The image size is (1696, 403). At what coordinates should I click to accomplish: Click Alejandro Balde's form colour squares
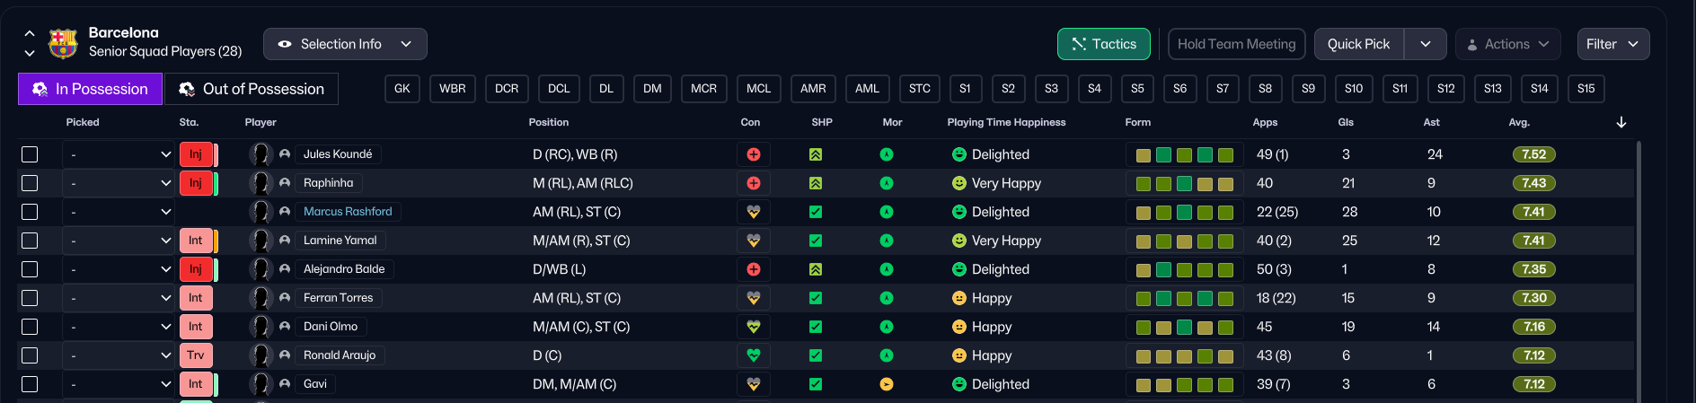tap(1184, 269)
